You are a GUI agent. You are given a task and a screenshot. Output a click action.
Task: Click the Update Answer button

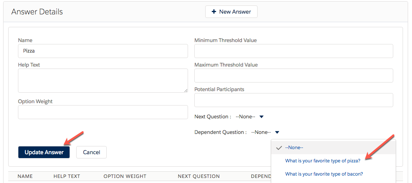(44, 152)
